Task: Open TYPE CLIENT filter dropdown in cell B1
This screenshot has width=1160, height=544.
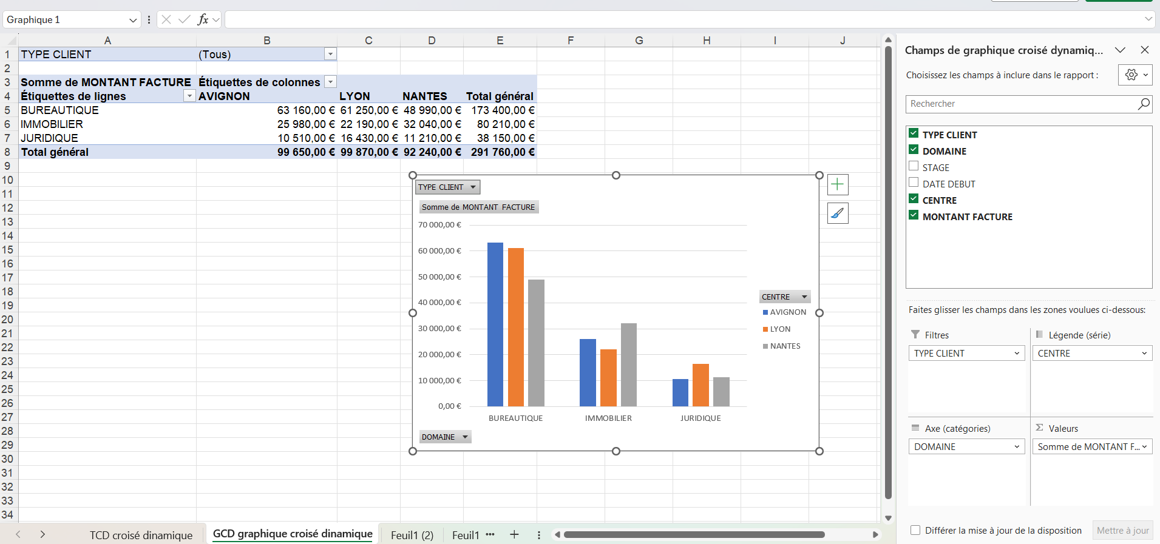Action: [x=330, y=54]
